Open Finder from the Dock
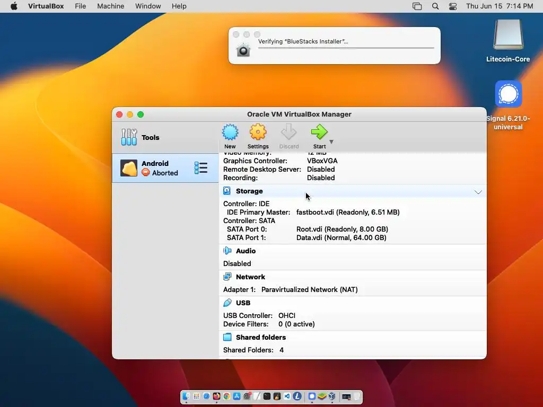The image size is (543, 407). pyautogui.click(x=186, y=396)
